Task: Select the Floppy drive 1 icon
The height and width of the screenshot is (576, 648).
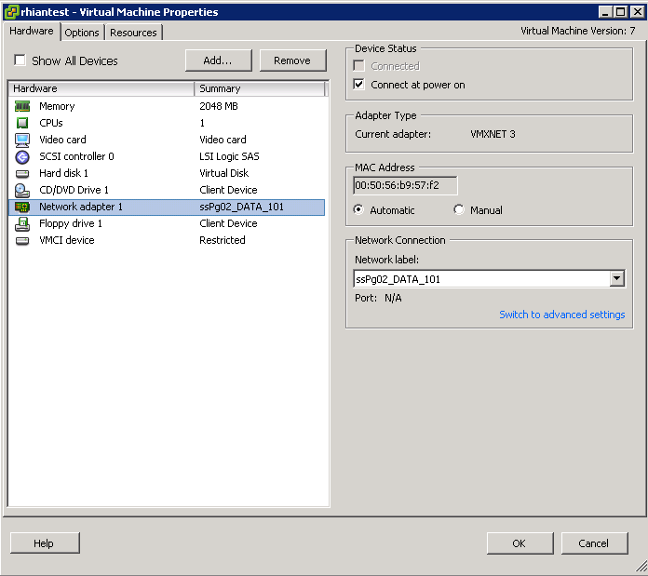Action: (x=22, y=224)
